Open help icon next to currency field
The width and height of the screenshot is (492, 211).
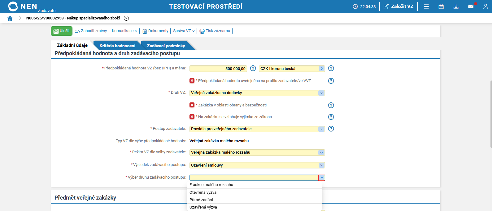pos(331,68)
